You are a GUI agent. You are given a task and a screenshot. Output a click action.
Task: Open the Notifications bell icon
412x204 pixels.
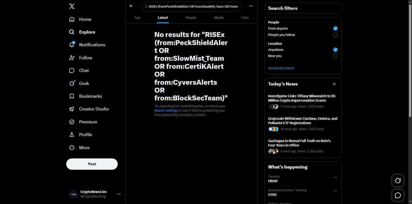[x=72, y=45]
